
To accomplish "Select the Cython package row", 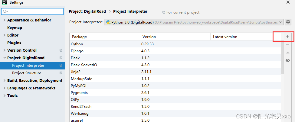I will 175,44.
